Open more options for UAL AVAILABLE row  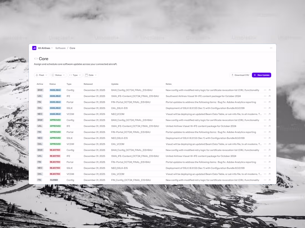[x=265, y=96]
